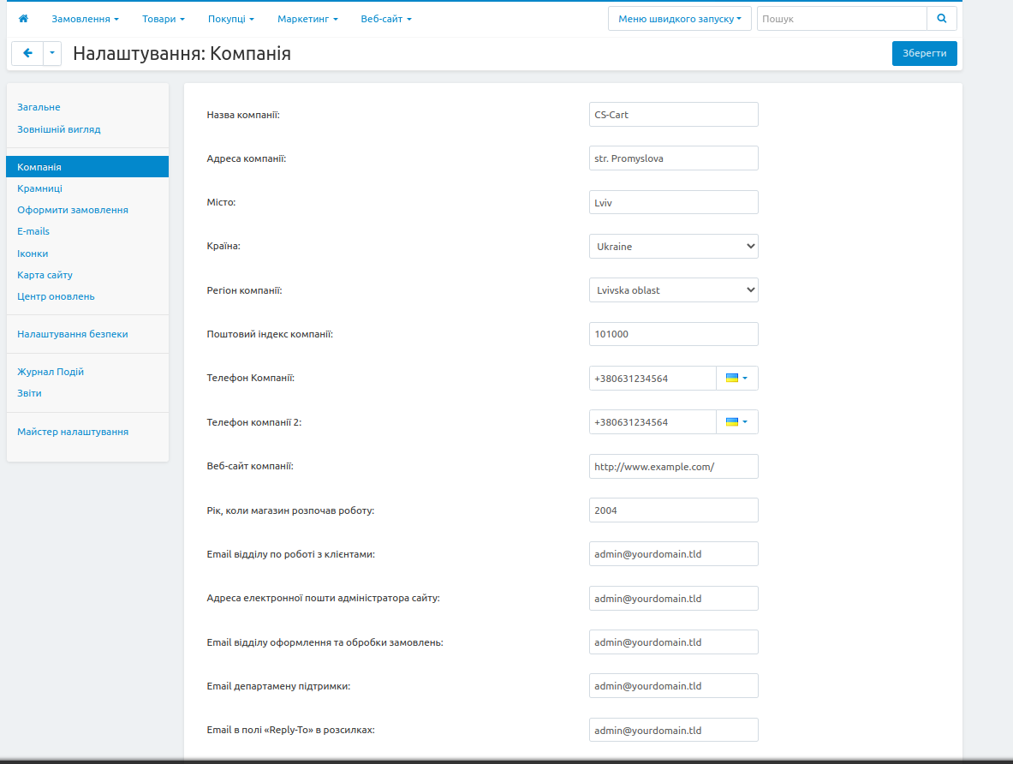Open the Маркетинг menu
The width and height of the screenshot is (1013, 764).
307,19
